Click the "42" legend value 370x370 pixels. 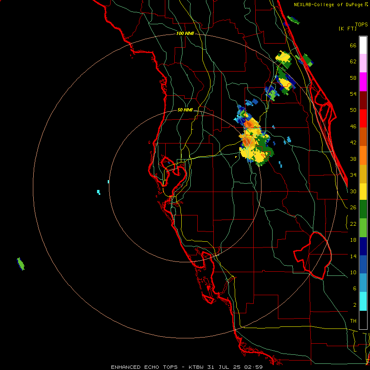tap(353, 143)
